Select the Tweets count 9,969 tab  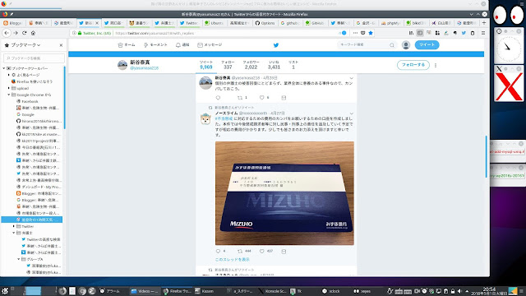(206, 65)
